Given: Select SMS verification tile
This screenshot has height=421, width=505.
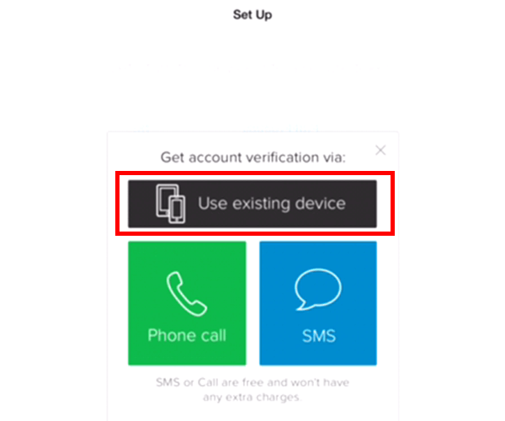Looking at the screenshot, I should coord(318,303).
